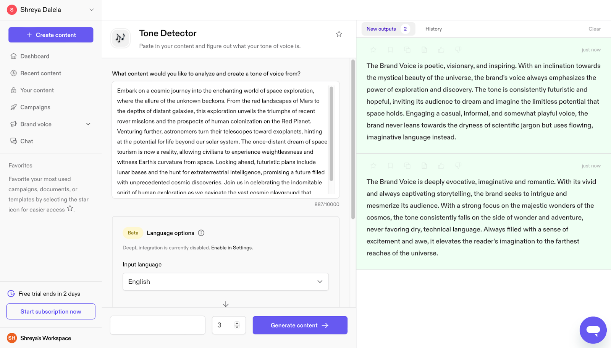Adjust the output count stepper arrows
The height and width of the screenshot is (348, 611).
coord(237,325)
